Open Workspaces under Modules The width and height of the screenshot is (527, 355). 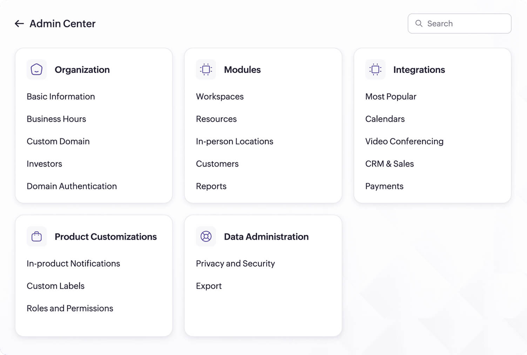pos(220,96)
